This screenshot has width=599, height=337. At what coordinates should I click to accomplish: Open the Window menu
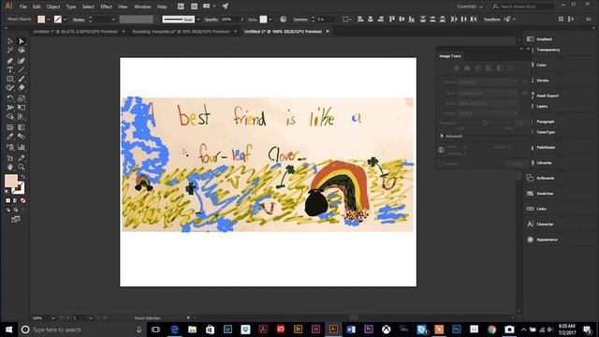(x=142, y=7)
